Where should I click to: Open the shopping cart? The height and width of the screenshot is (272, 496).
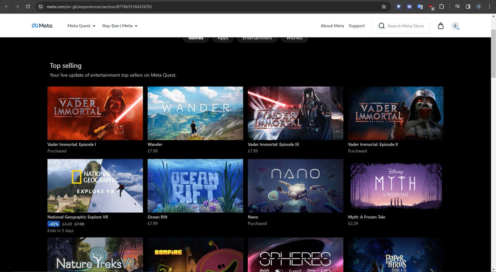(441, 26)
